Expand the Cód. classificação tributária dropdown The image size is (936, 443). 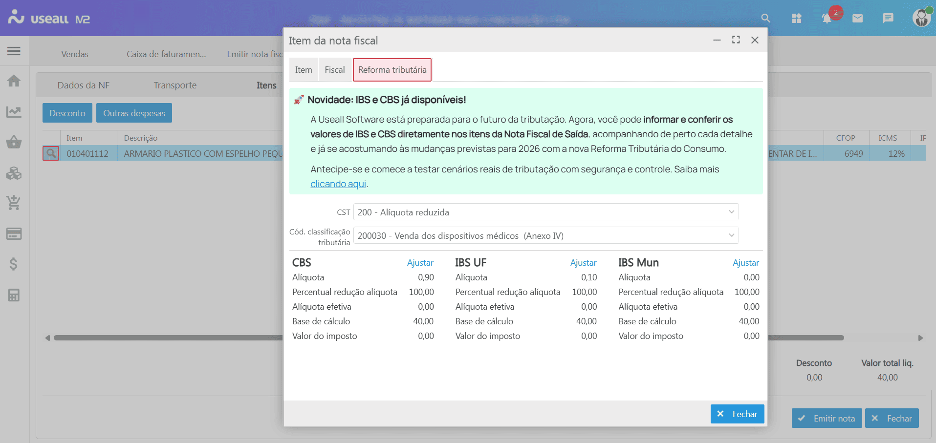pos(731,235)
